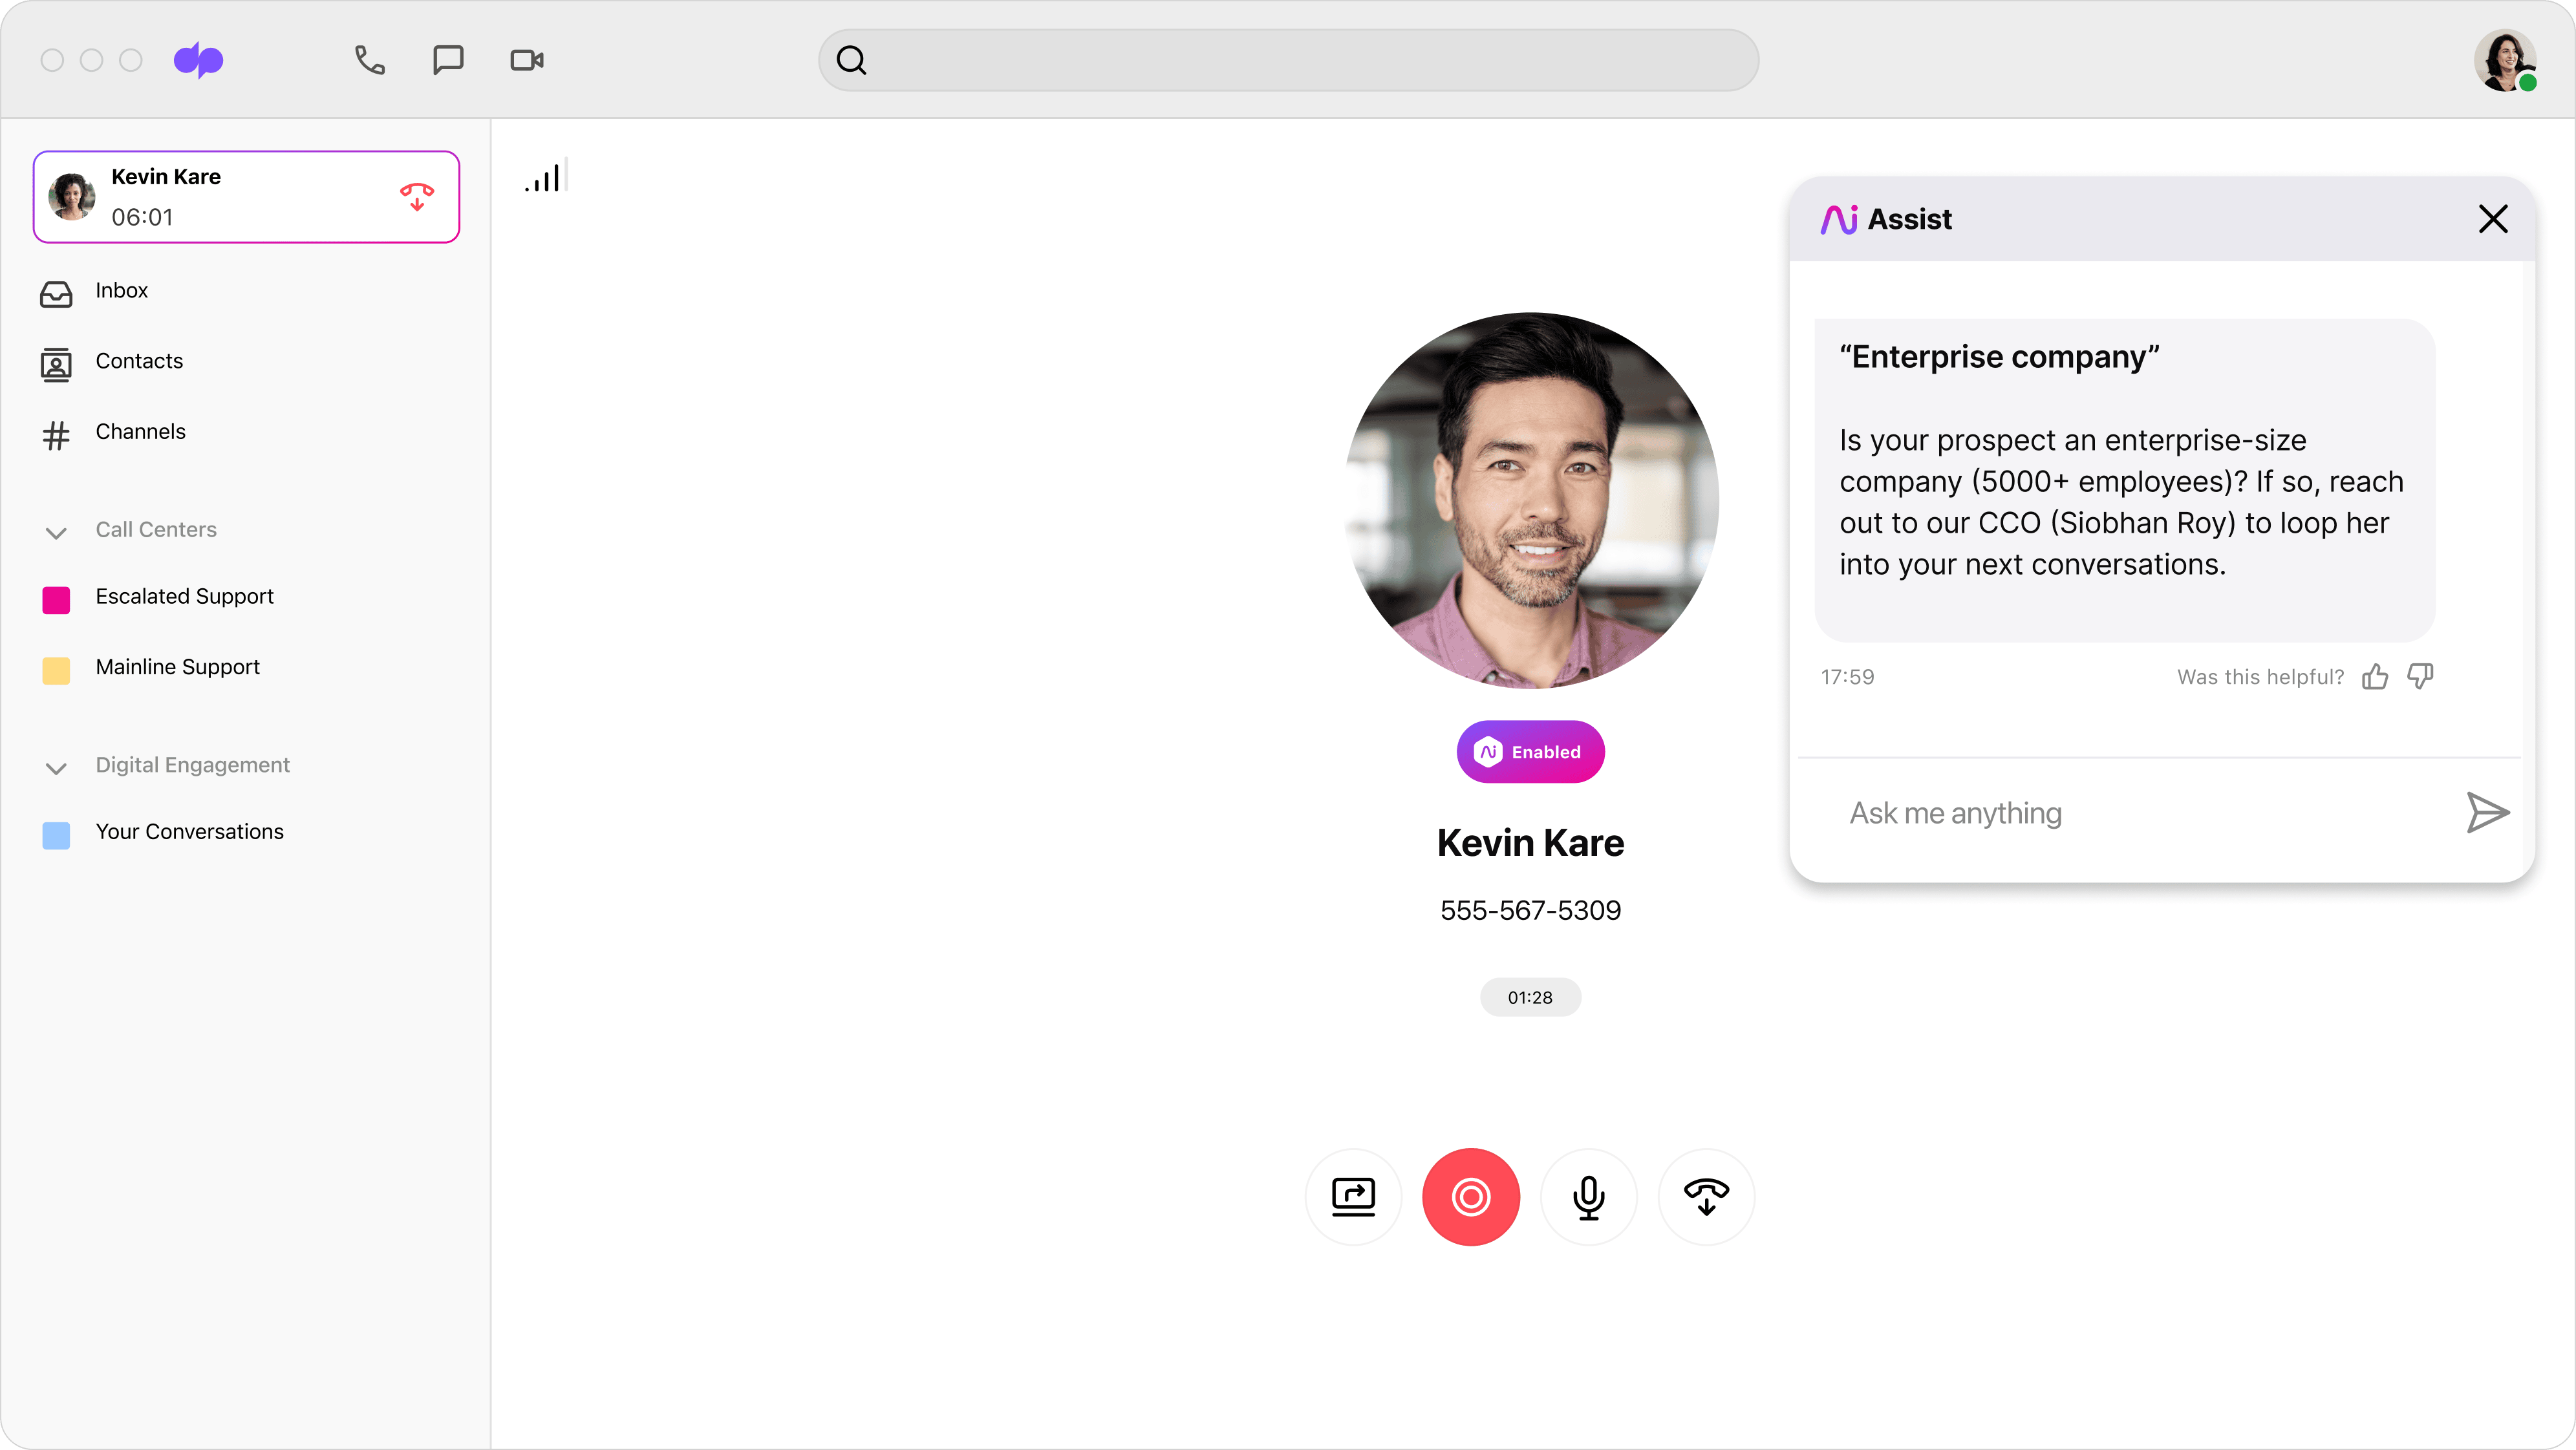Image resolution: width=2576 pixels, height=1450 pixels.
Task: Click the Ai Enabled badge
Action: pos(1530,751)
